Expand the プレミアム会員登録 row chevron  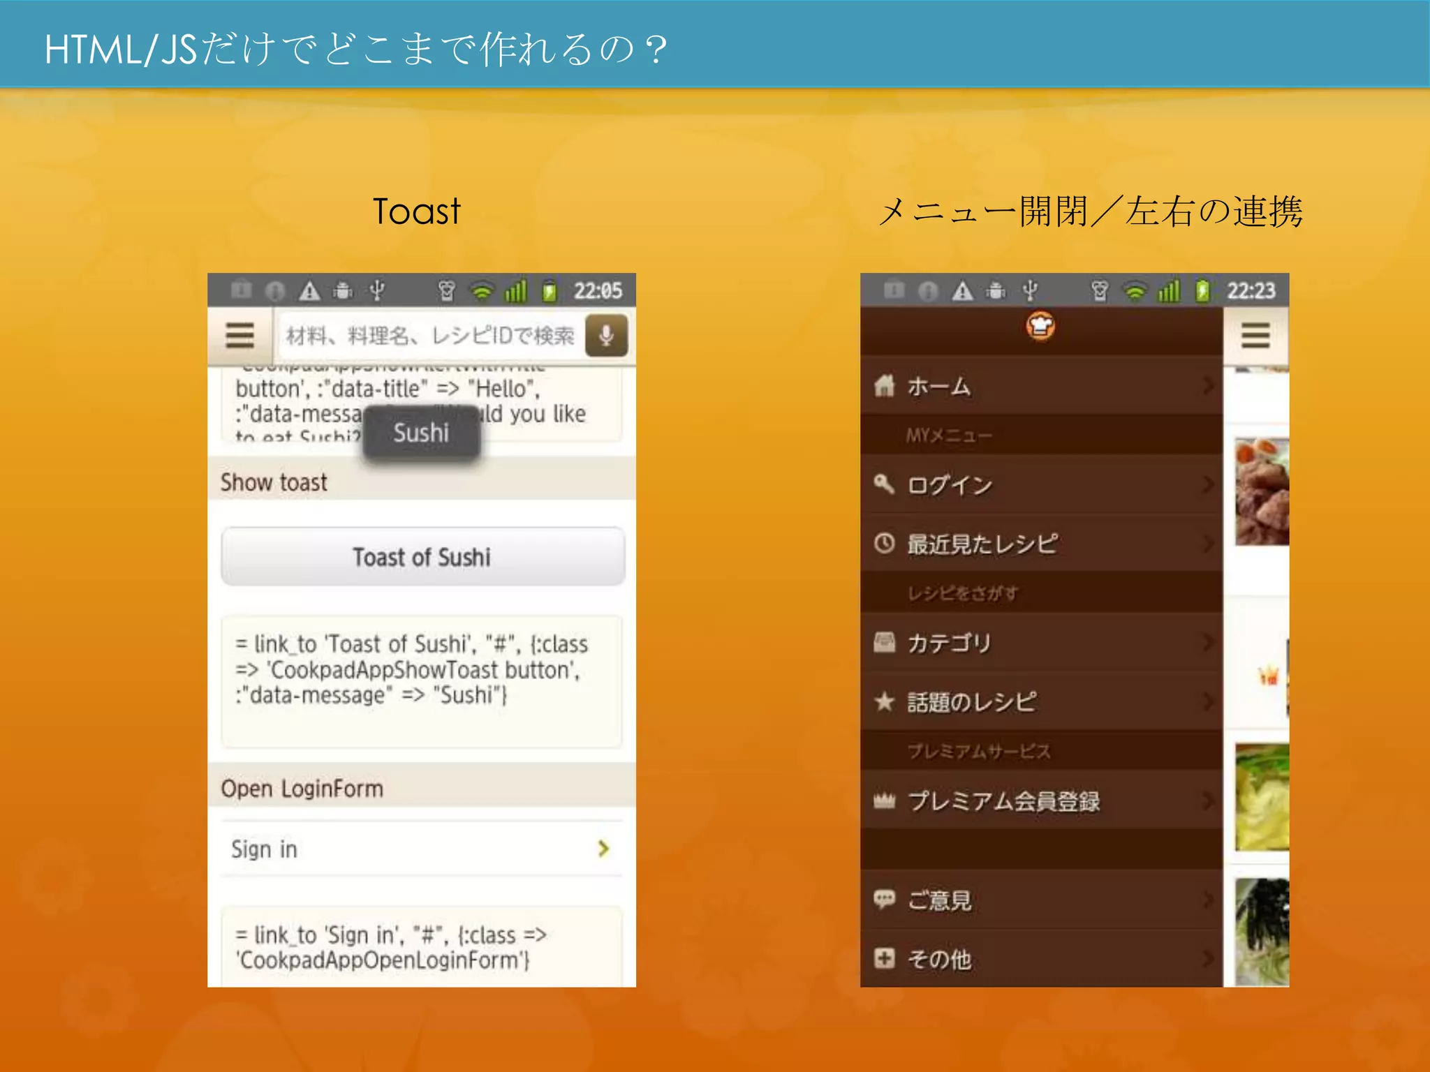(x=1209, y=801)
